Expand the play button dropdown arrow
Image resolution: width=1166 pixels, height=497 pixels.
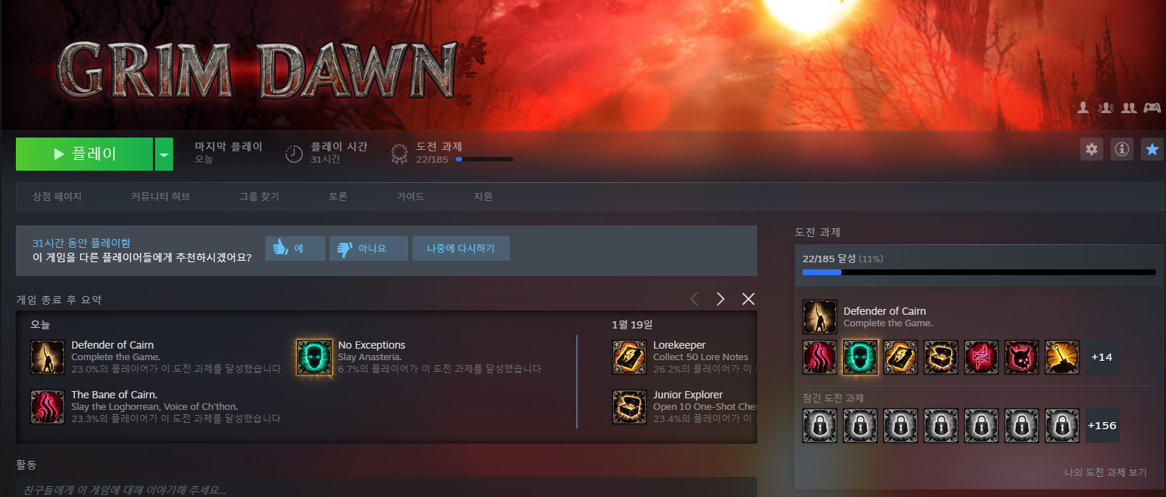pyautogui.click(x=164, y=154)
